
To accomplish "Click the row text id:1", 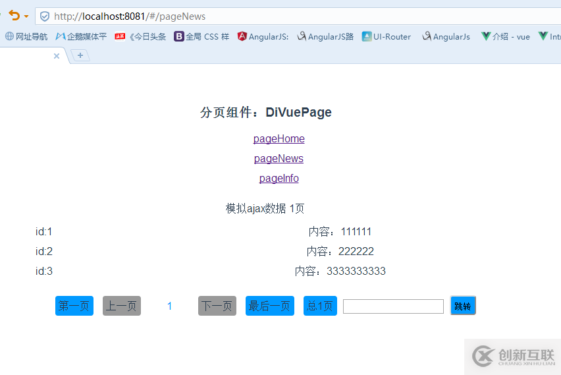I will point(43,232).
